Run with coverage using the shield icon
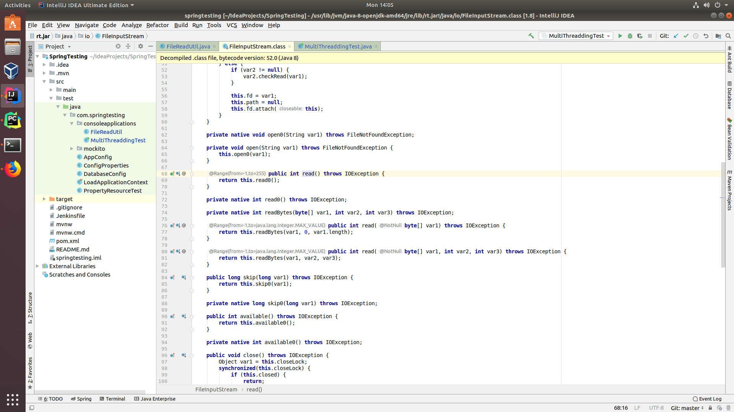 pos(640,36)
